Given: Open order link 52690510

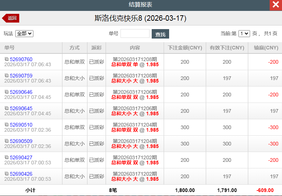Looking at the screenshot, I should [21, 125].
